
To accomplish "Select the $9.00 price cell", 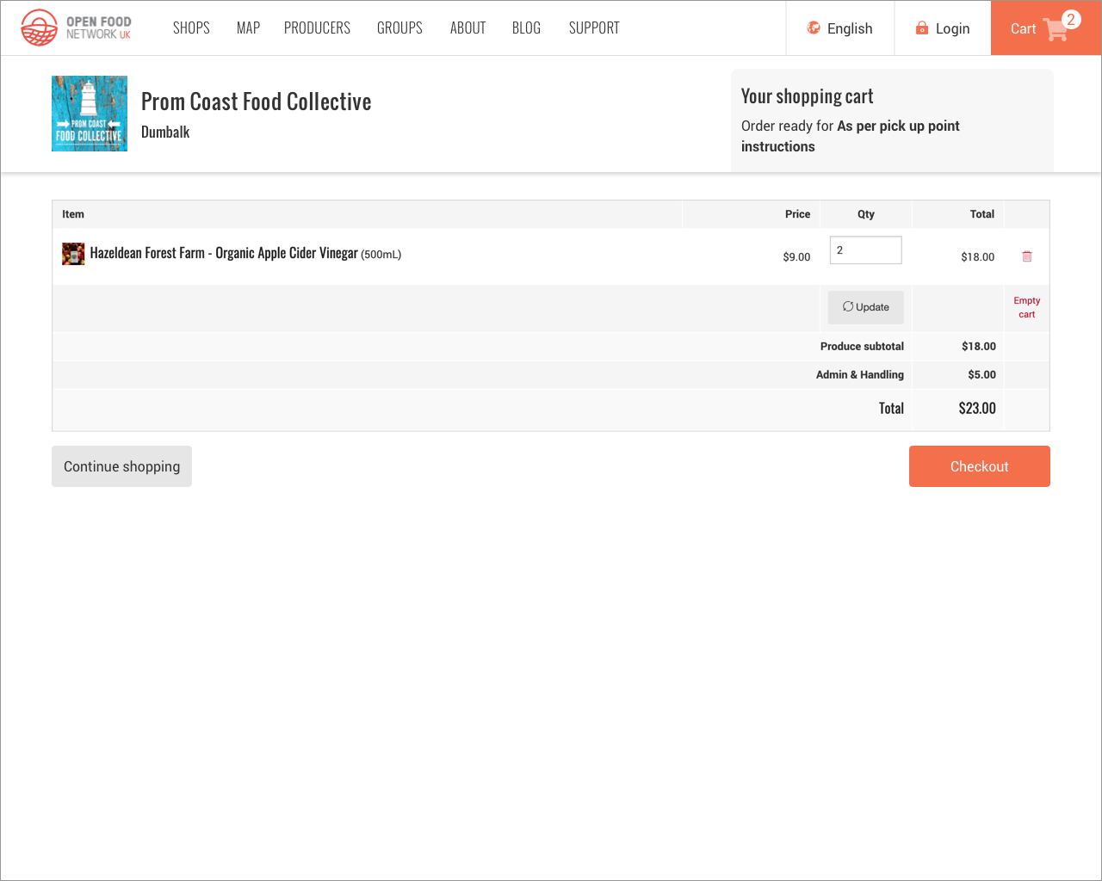I will 796,256.
